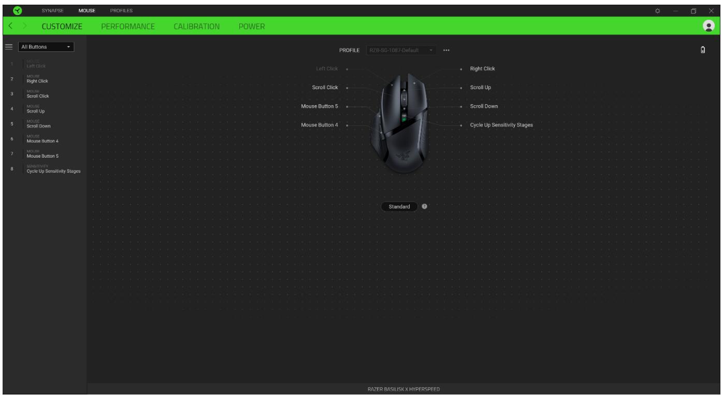The width and height of the screenshot is (723, 395).
Task: Open the CALIBRATION subtab
Action: coord(197,26)
